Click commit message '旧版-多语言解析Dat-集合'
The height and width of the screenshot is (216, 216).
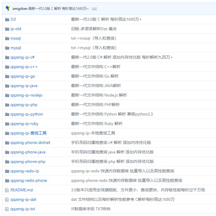[x=94, y=29]
